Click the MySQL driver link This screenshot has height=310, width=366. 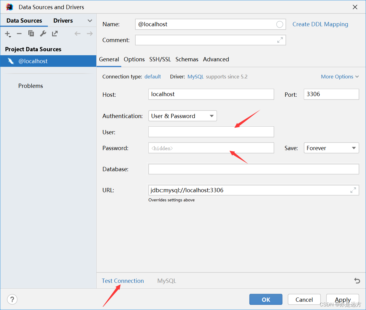[x=196, y=77]
